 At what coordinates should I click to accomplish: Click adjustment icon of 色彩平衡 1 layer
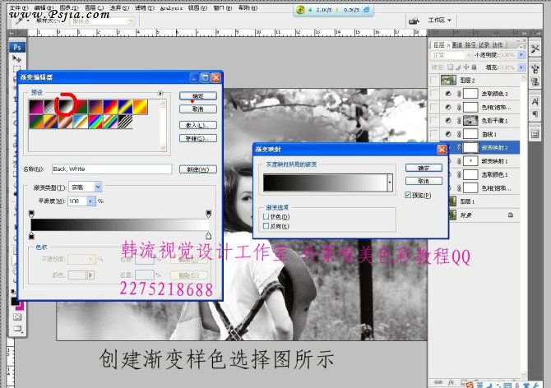[448, 121]
